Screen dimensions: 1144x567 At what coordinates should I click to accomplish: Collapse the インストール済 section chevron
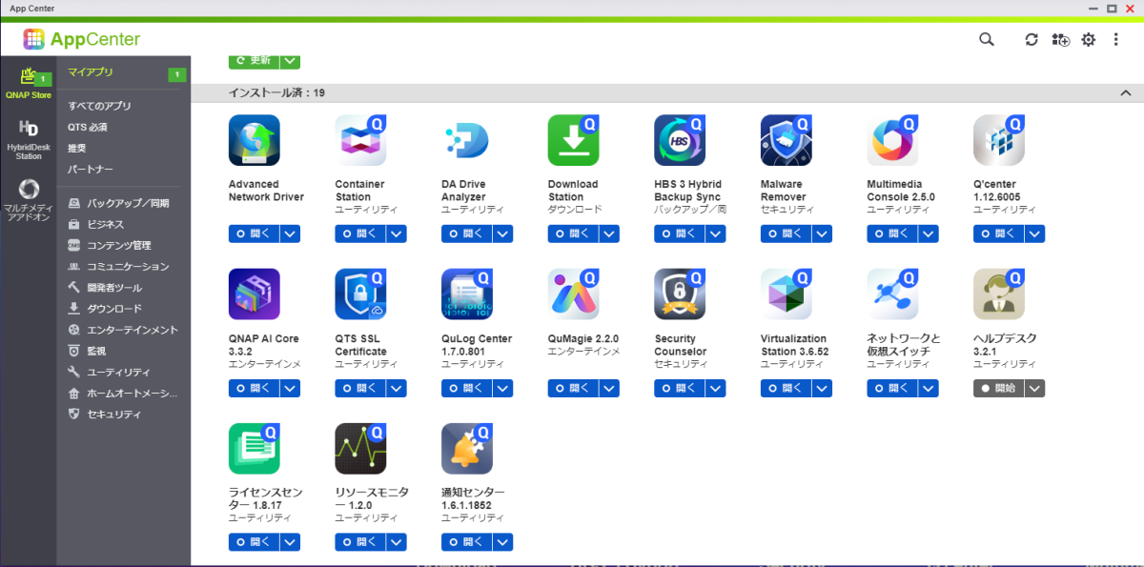click(1125, 92)
